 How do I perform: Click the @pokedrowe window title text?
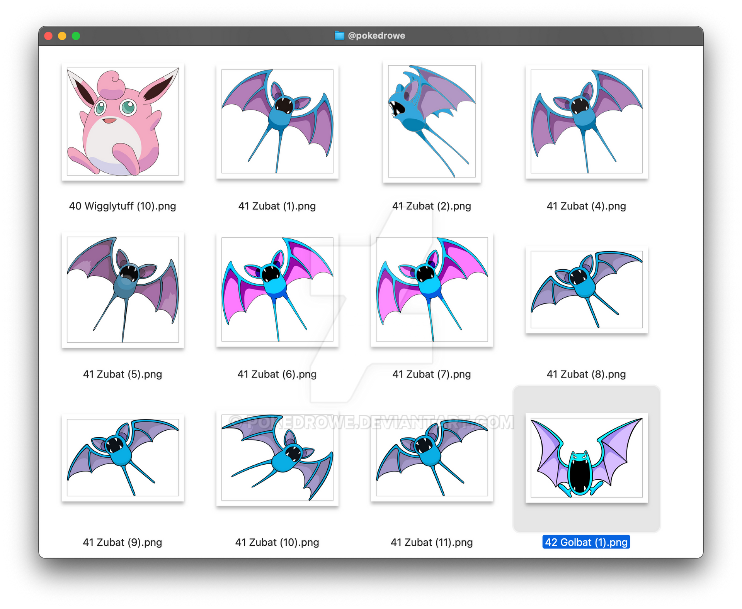(376, 36)
